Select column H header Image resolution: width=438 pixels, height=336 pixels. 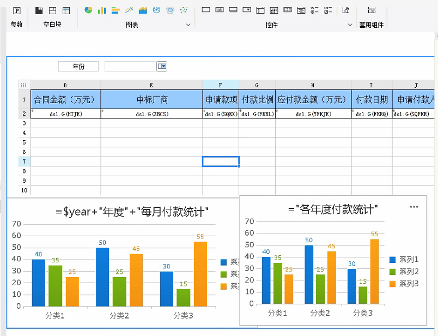tap(313, 85)
